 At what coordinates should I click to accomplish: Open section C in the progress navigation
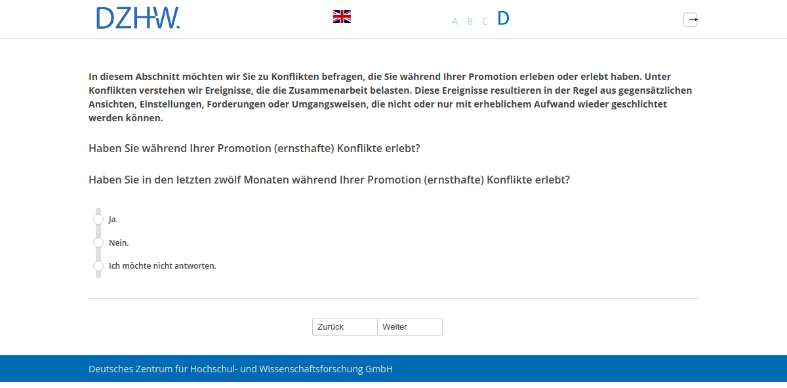point(485,21)
